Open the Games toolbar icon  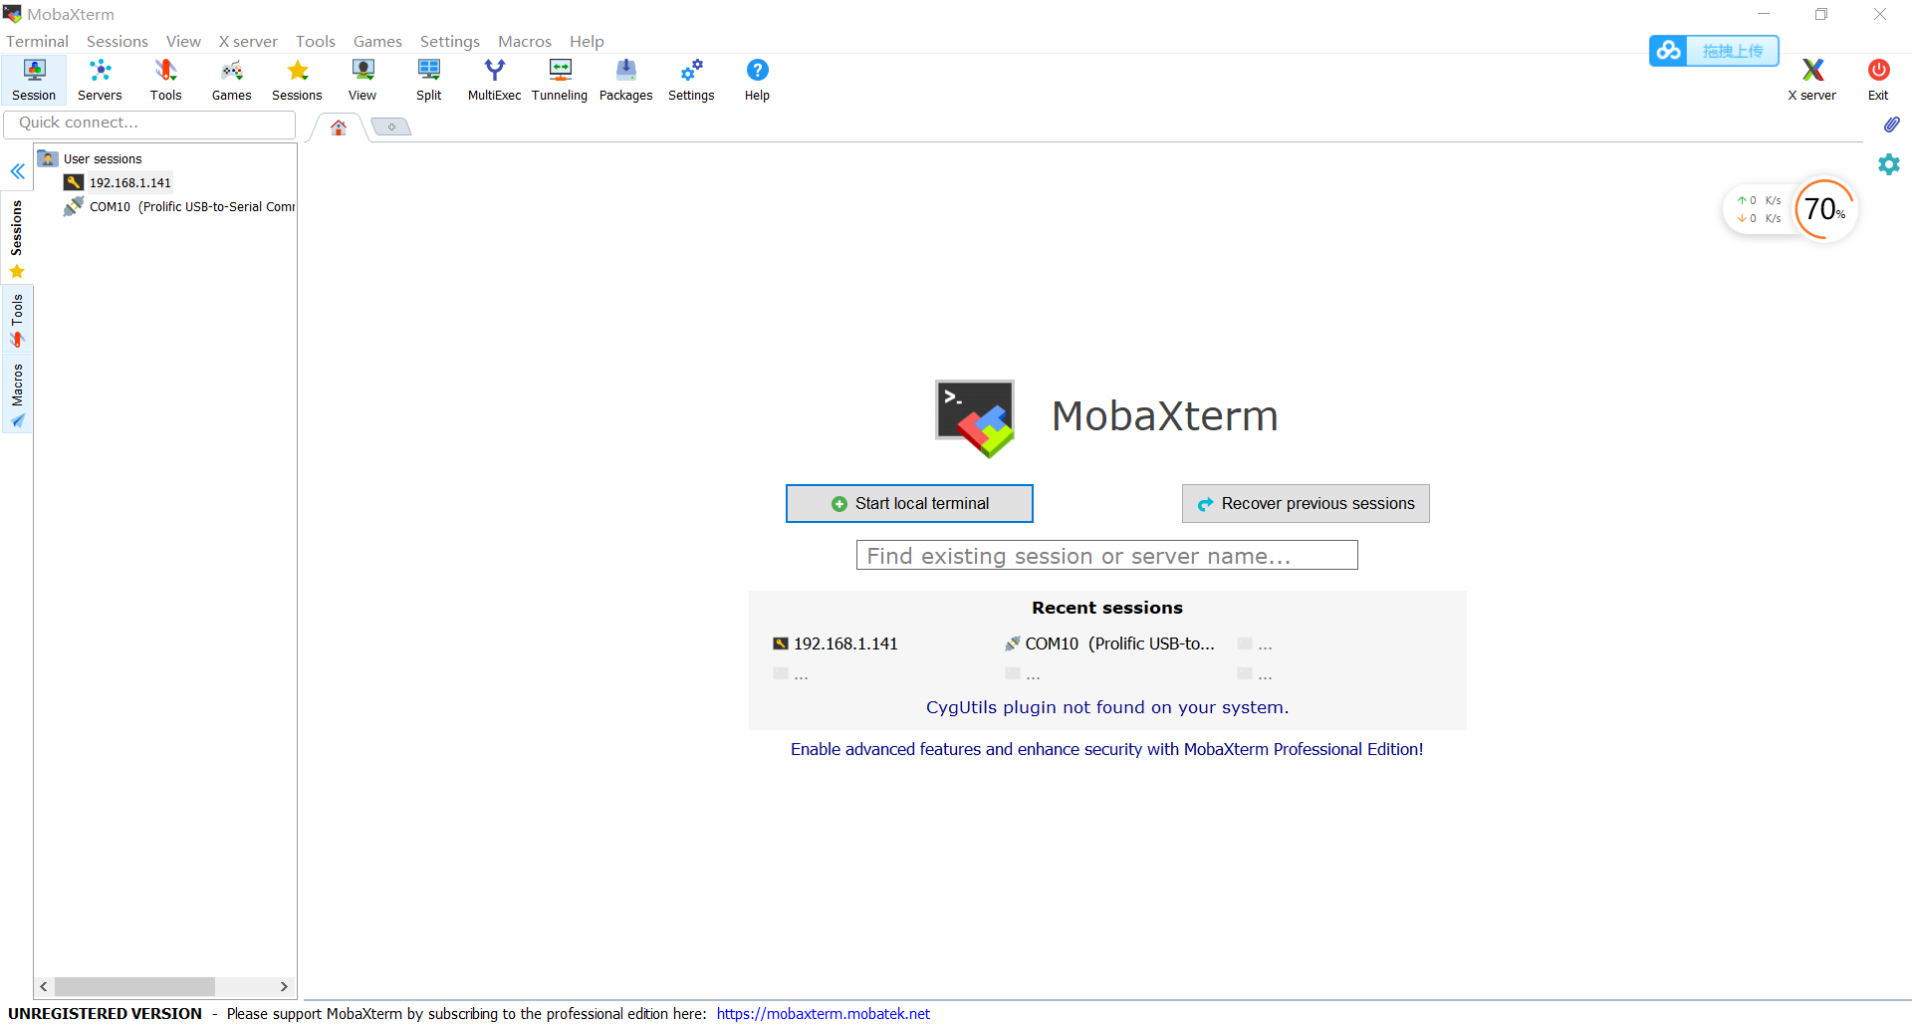tap(231, 80)
